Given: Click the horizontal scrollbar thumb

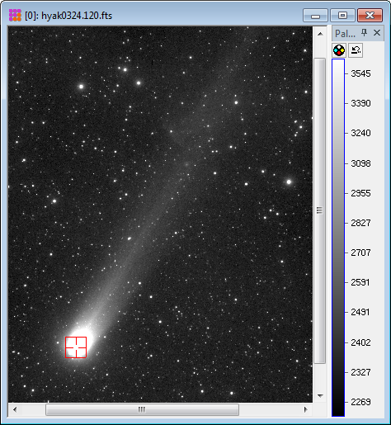Looking at the screenshot, I should 142,409.
